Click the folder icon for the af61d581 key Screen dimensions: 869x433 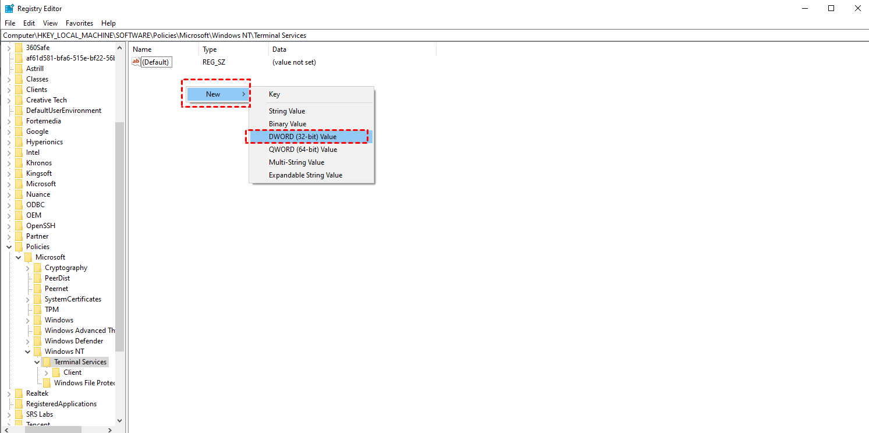pyautogui.click(x=19, y=58)
